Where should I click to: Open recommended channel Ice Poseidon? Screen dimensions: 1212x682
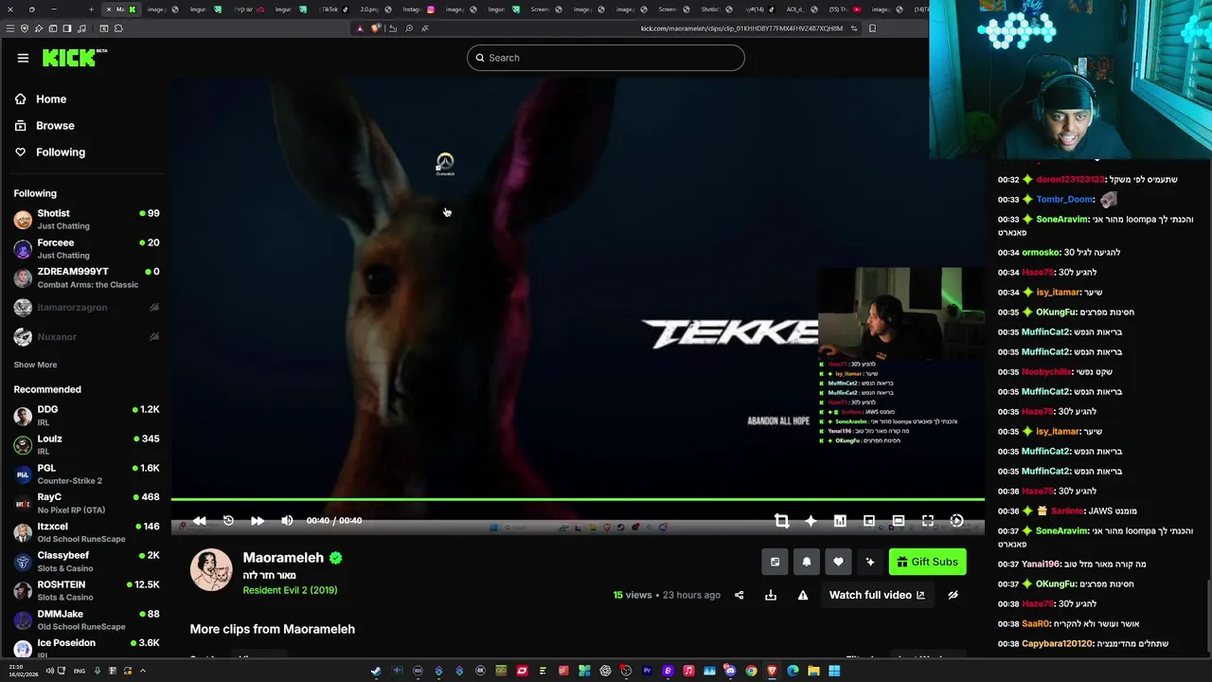86,648
